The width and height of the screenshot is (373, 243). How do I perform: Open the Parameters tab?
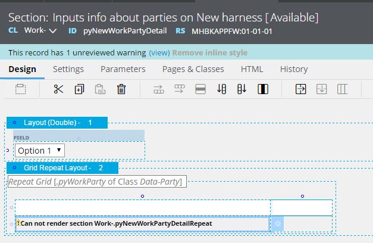[123, 69]
